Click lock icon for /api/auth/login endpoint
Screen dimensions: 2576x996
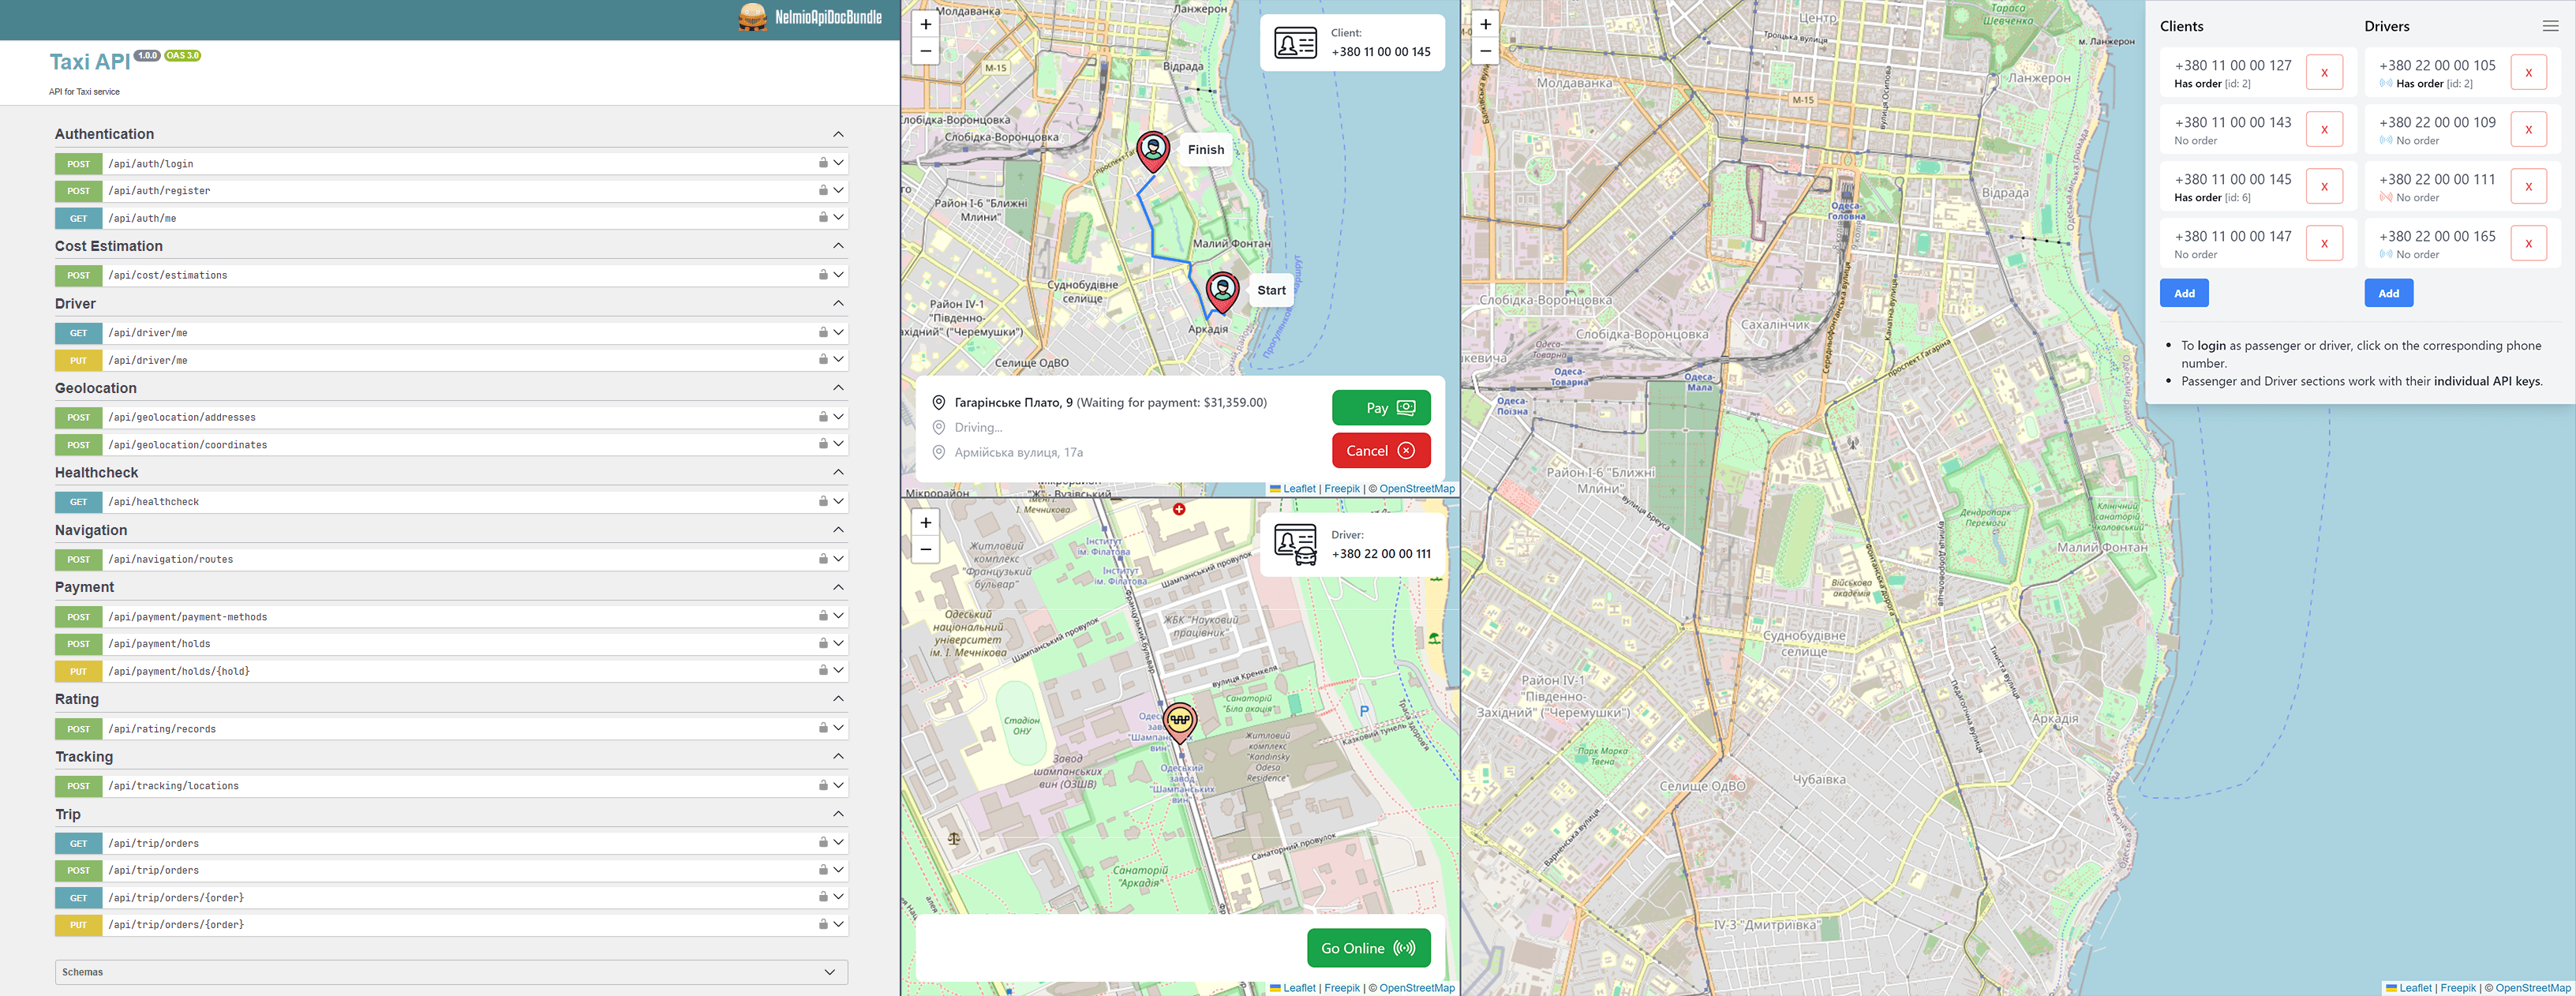pos(823,163)
